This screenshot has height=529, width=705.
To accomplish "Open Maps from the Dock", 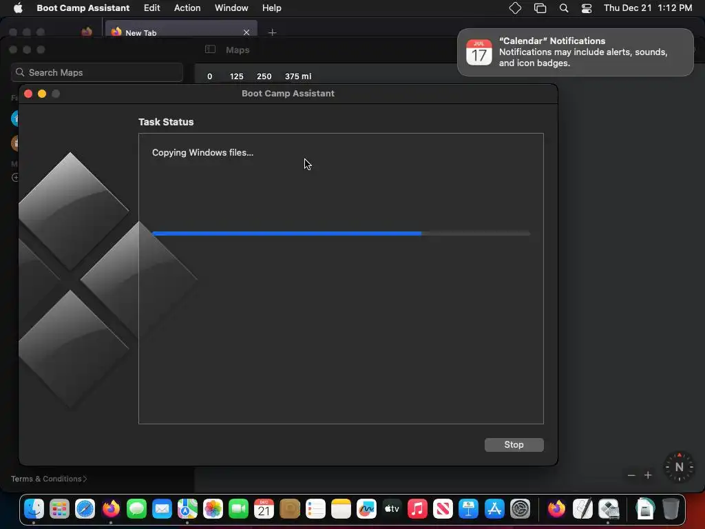I will [x=187, y=509].
